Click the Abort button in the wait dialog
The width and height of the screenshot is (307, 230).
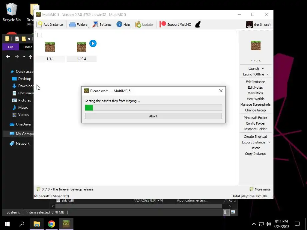pyautogui.click(x=153, y=116)
